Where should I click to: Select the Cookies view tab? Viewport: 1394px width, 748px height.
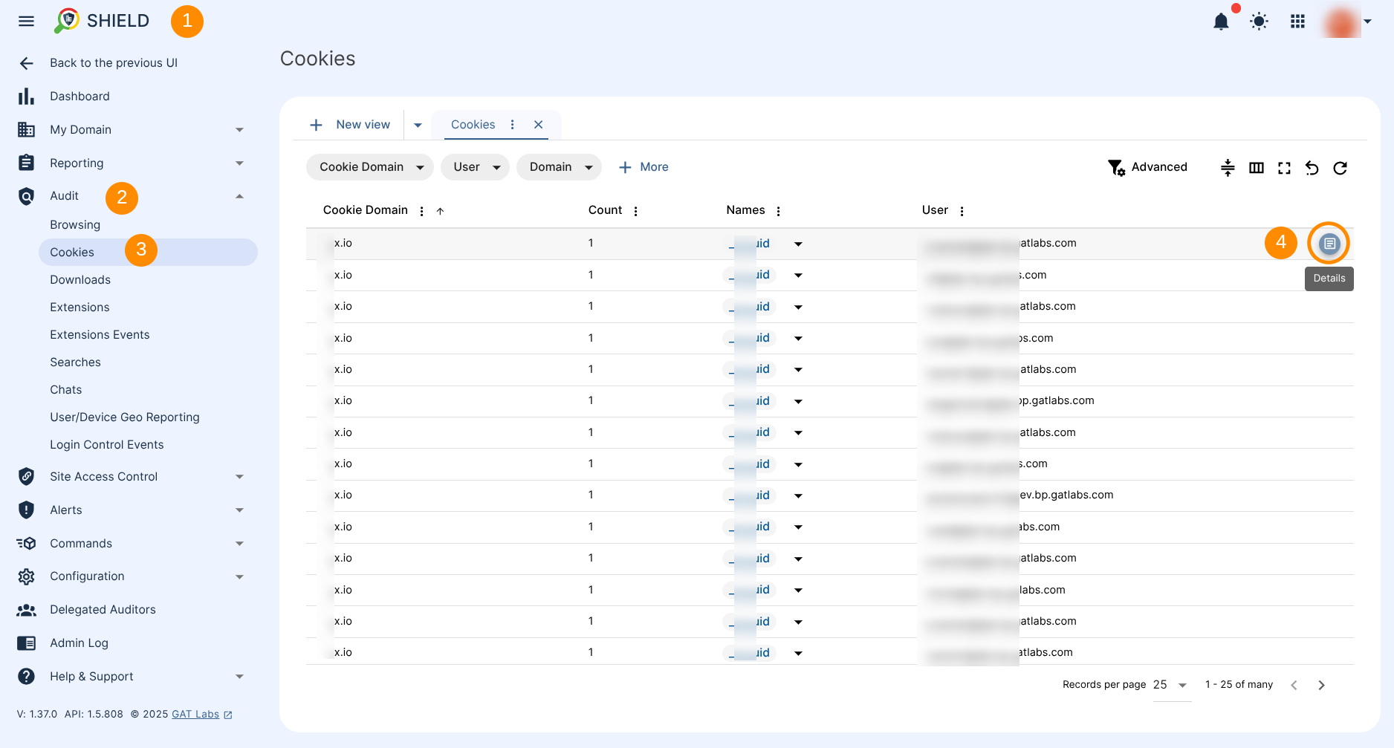pyautogui.click(x=473, y=125)
